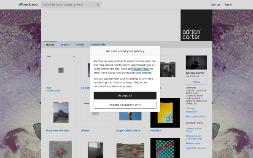Image resolution: width=253 pixels, height=158 pixels.
Task: Open the sign up link
Action: point(215,5)
